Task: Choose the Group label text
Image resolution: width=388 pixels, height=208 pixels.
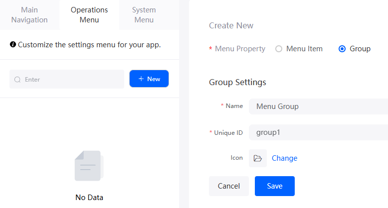Action: pos(360,49)
